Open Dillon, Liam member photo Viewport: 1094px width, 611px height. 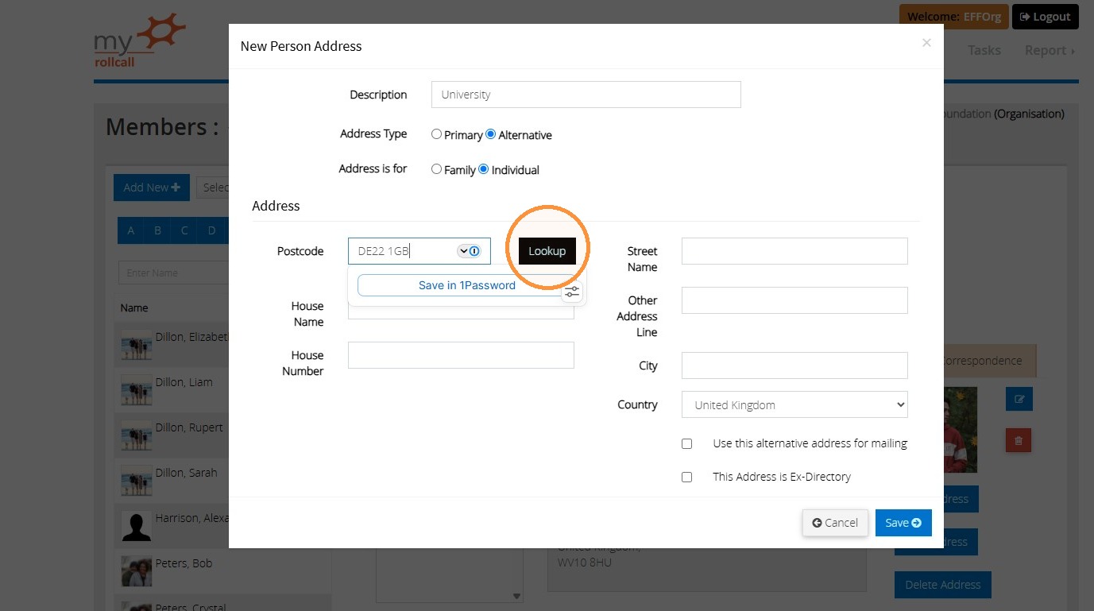coord(136,390)
